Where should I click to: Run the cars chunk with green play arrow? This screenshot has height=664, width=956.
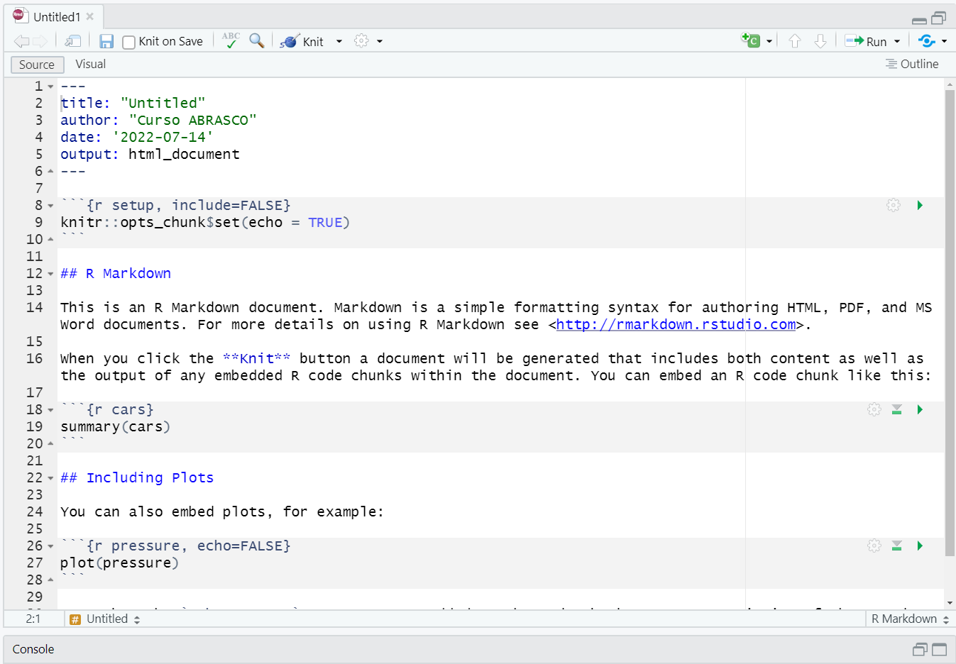pyautogui.click(x=920, y=409)
